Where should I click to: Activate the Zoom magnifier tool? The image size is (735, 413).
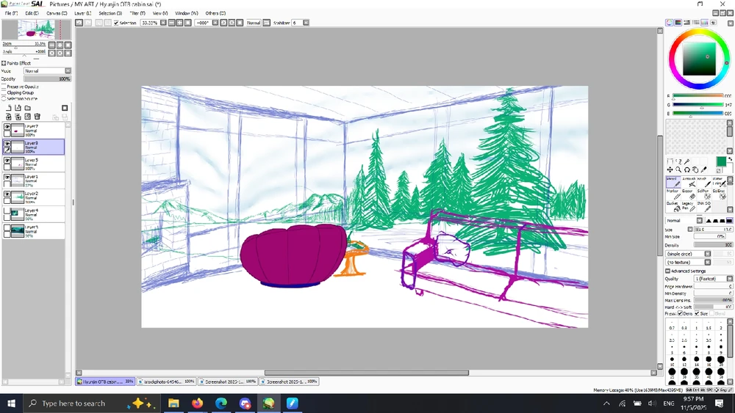678,170
